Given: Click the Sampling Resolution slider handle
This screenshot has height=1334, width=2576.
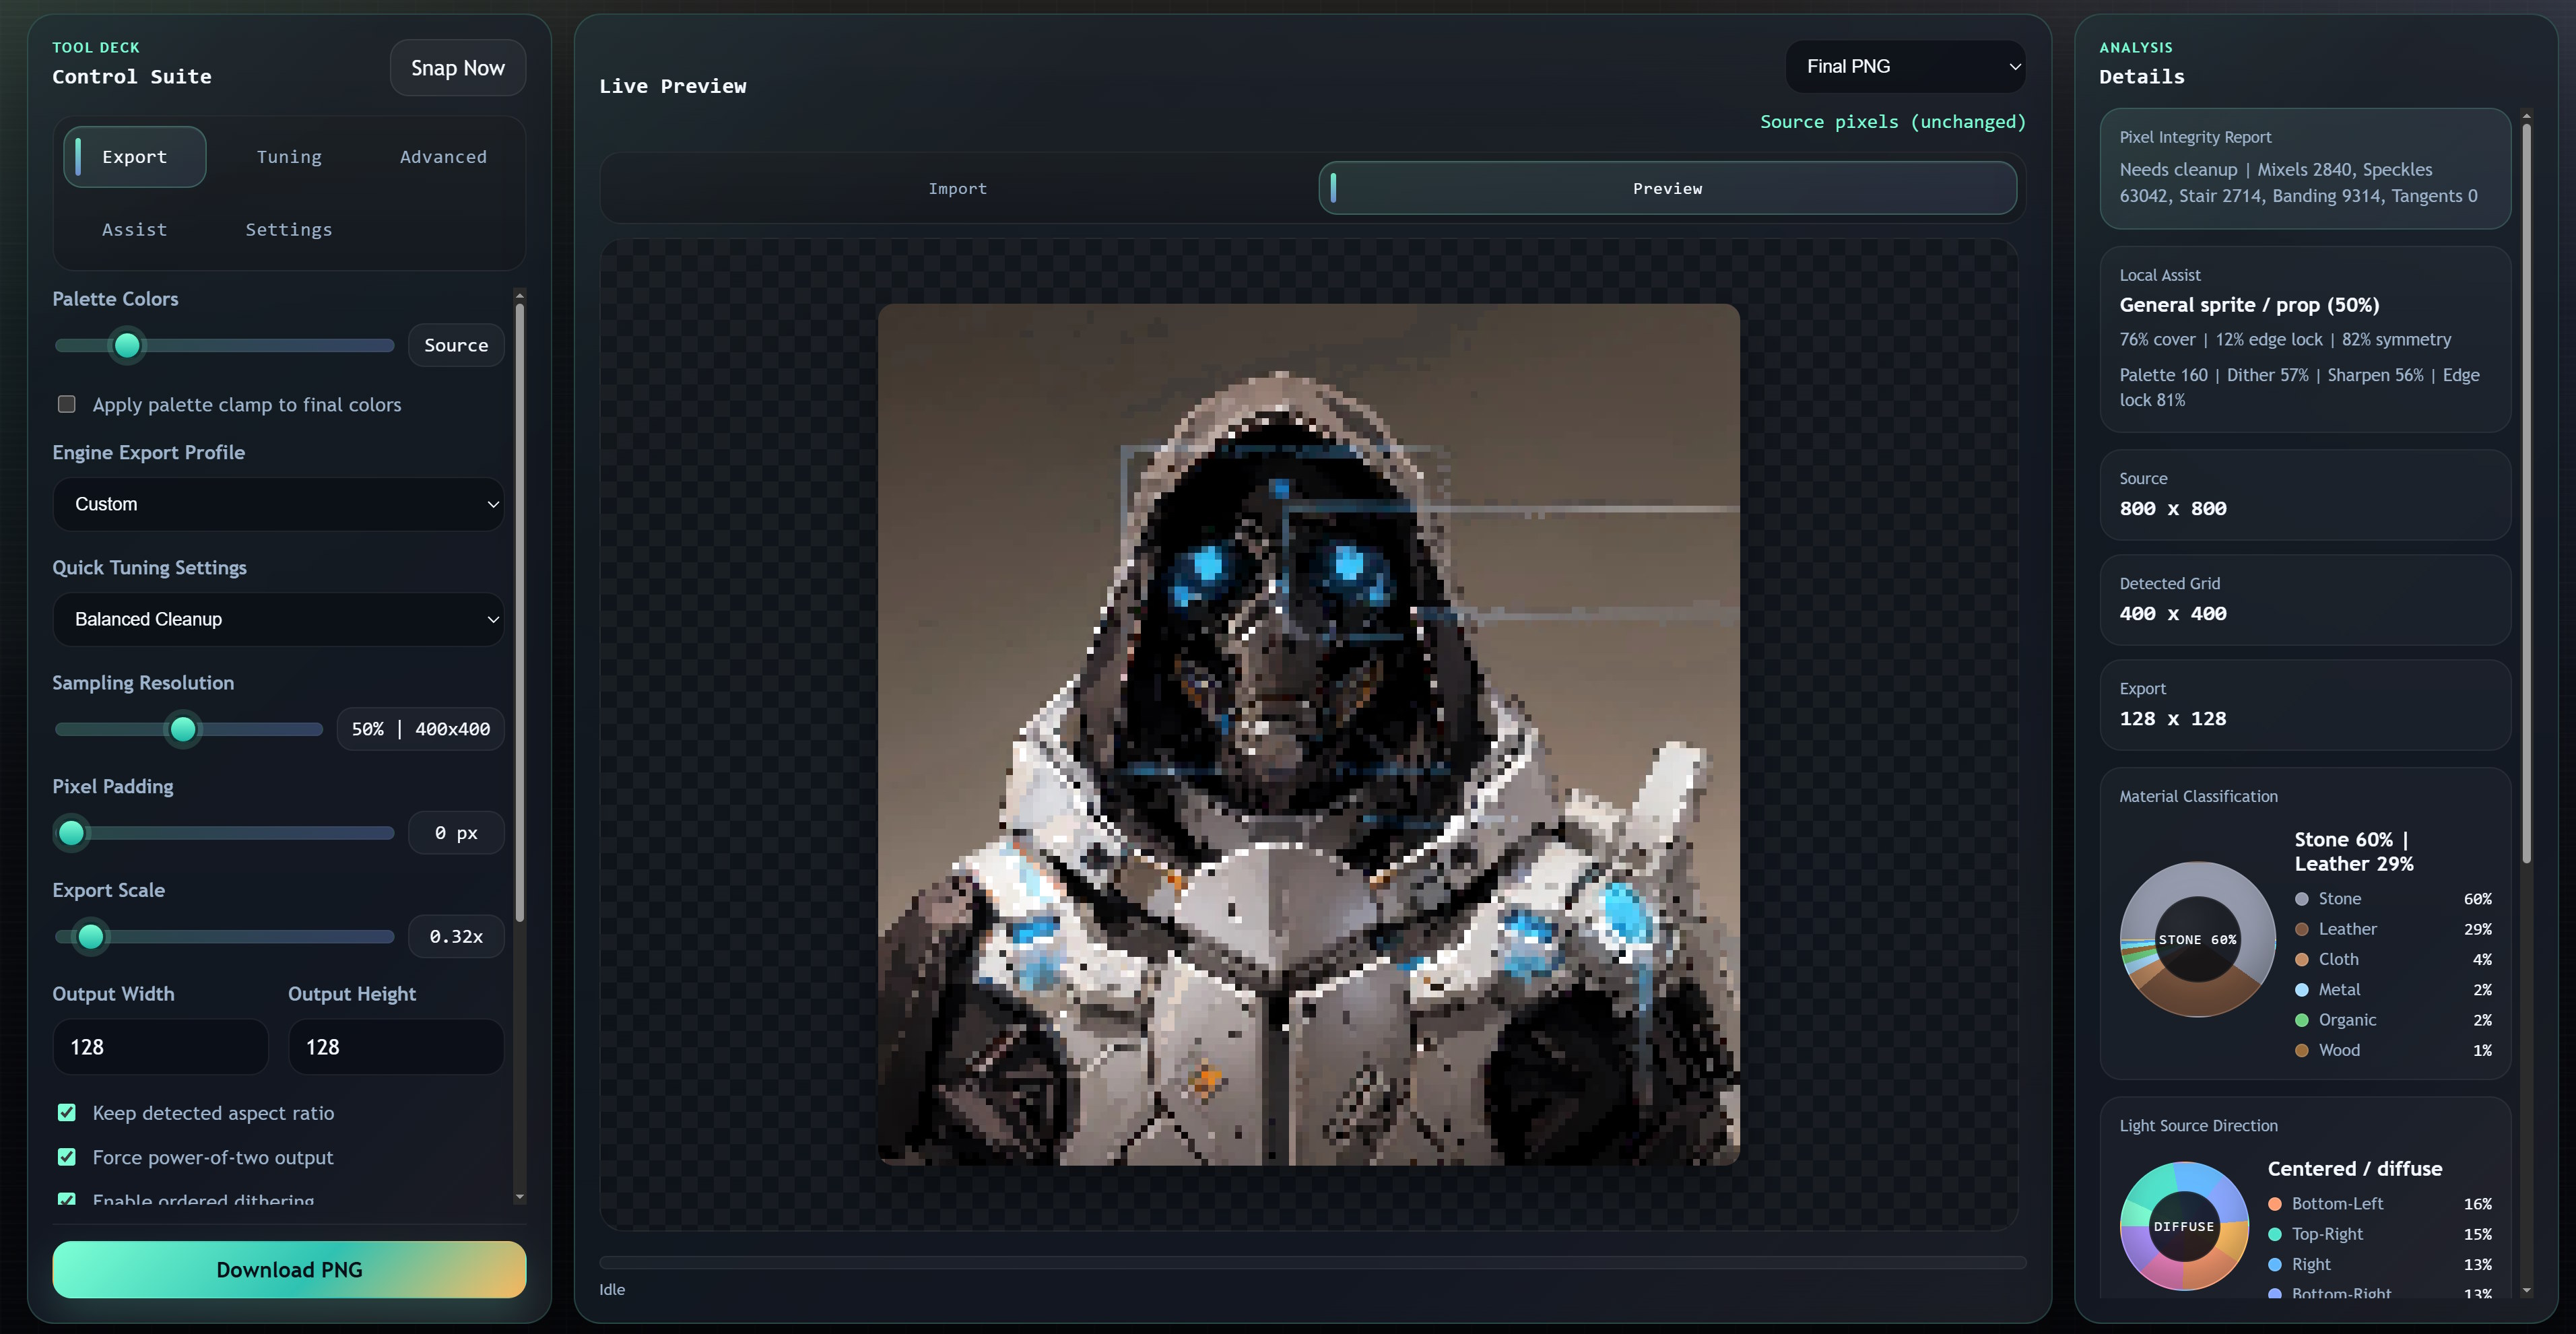Looking at the screenshot, I should pyautogui.click(x=185, y=730).
